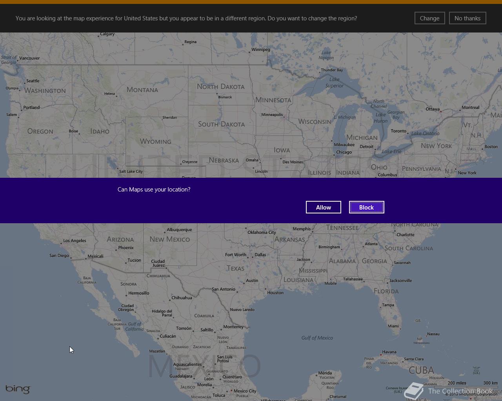The image size is (502, 401).
Task: Select Monterrey on the map
Action: (x=233, y=327)
